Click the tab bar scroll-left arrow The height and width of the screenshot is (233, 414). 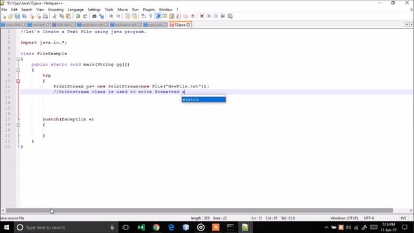pyautogui.click(x=407, y=25)
